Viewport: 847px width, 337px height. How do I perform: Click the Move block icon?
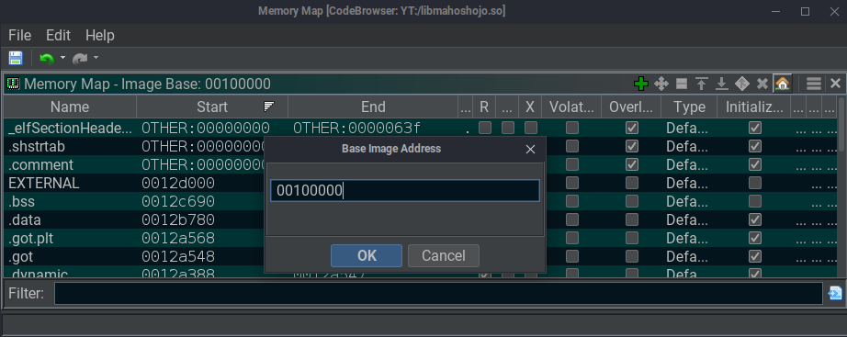(x=661, y=84)
